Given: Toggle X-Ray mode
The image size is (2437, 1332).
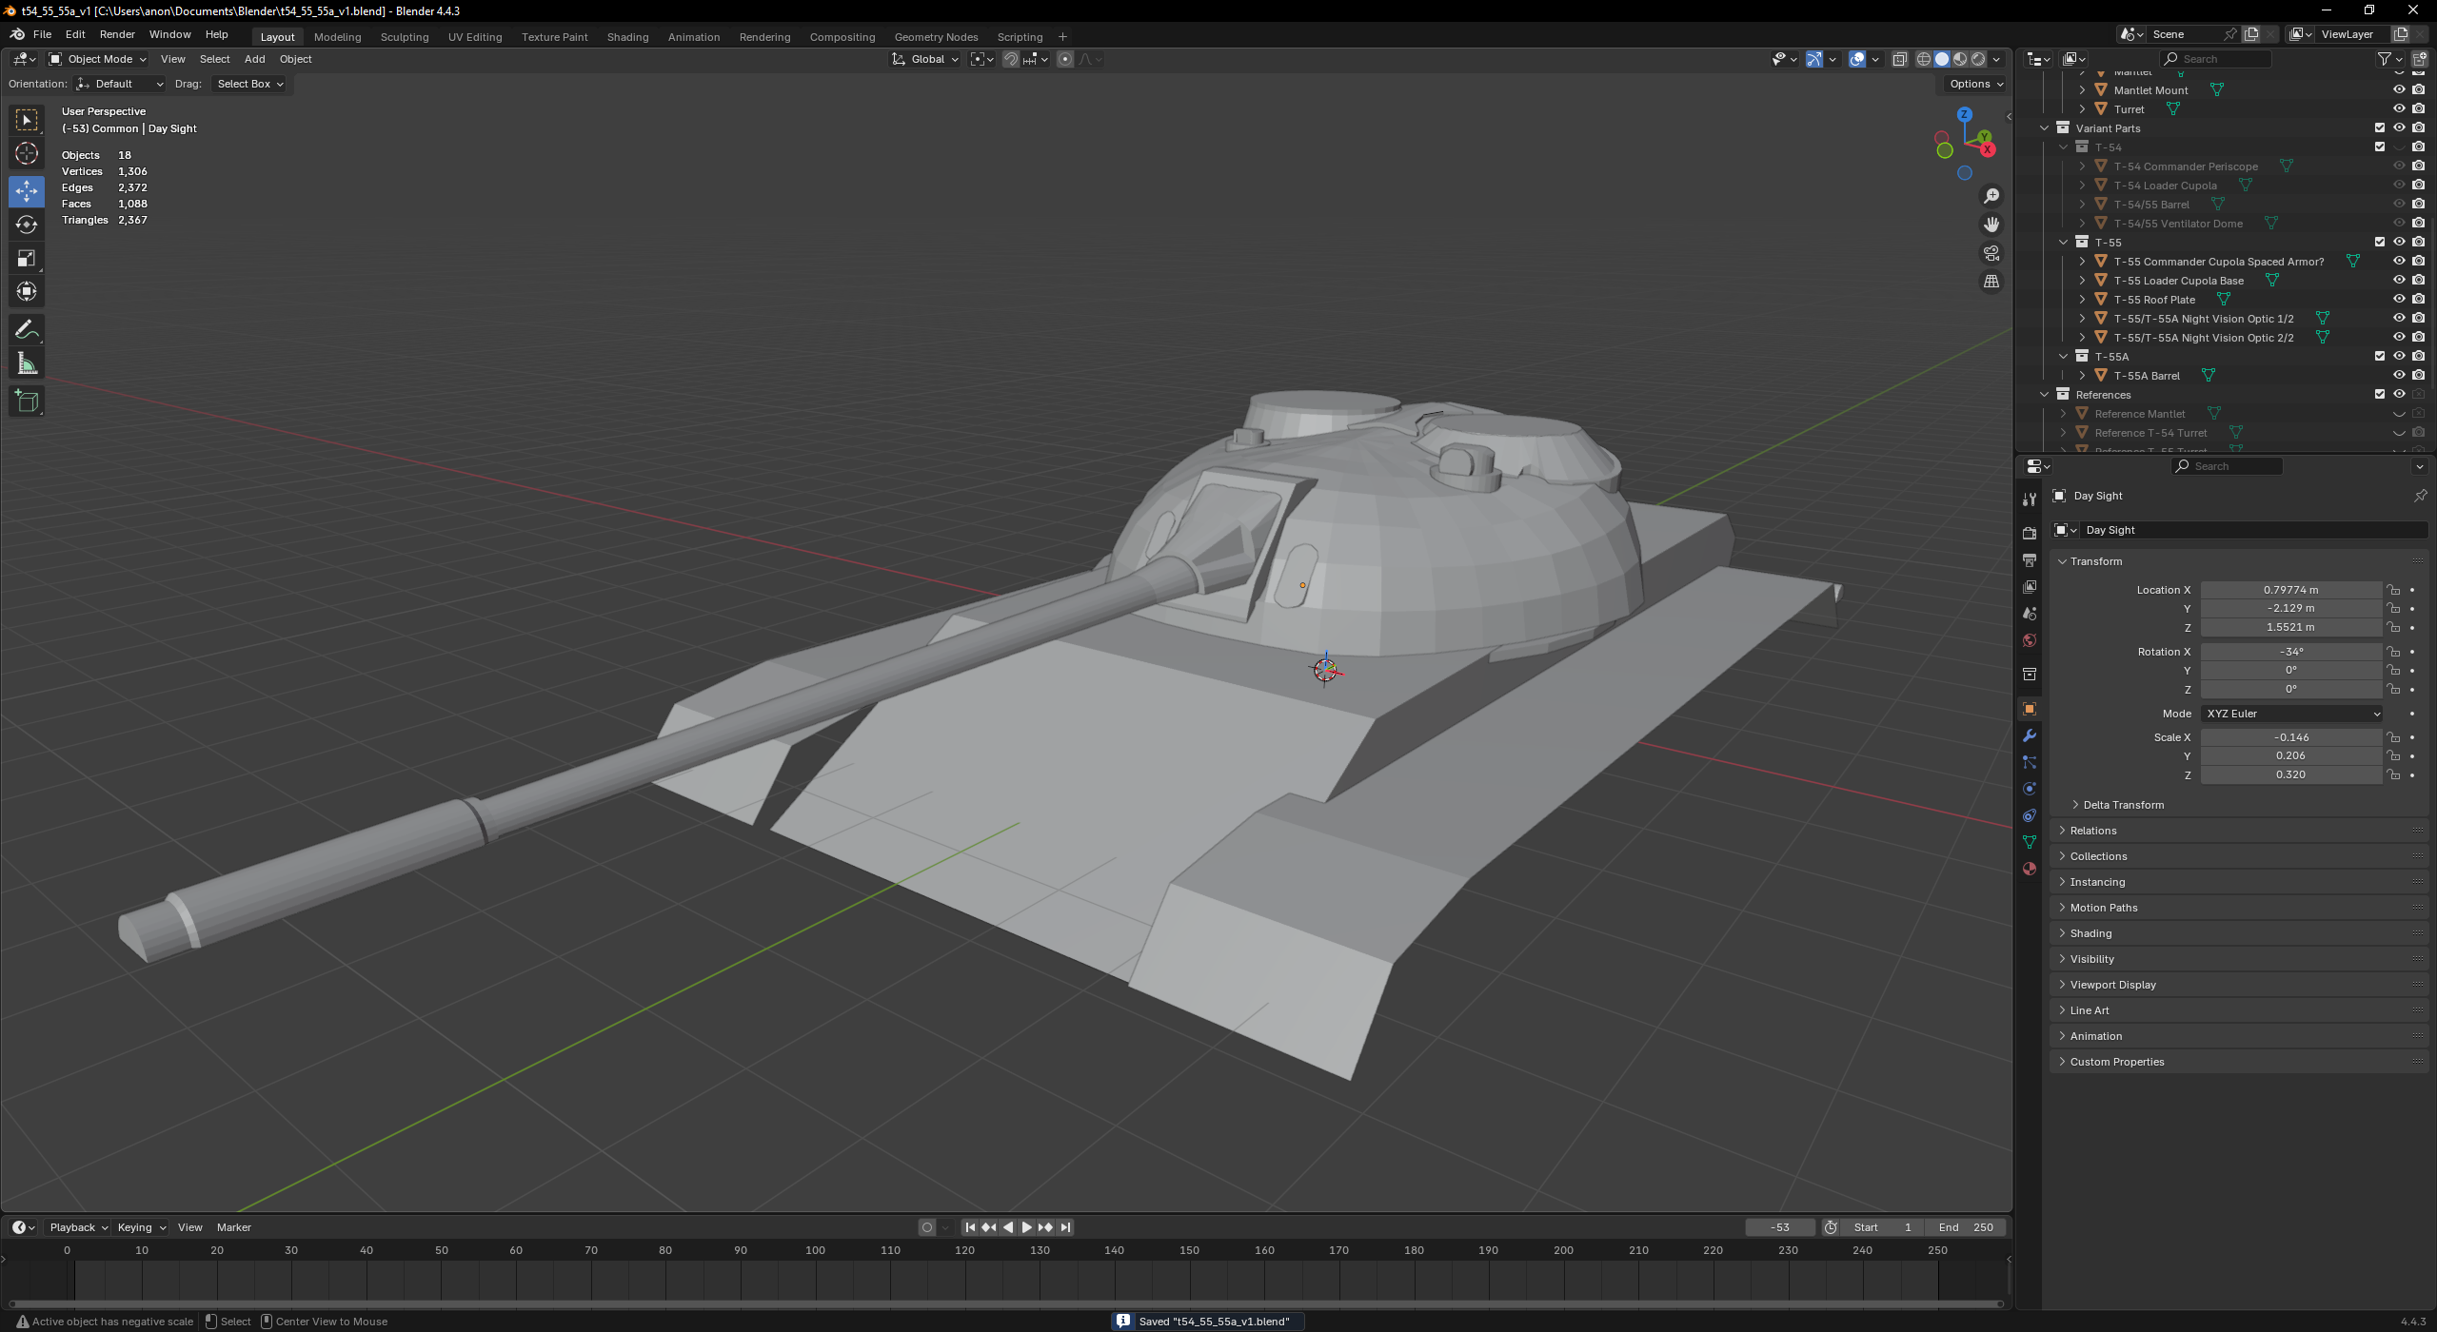Looking at the screenshot, I should (1899, 59).
